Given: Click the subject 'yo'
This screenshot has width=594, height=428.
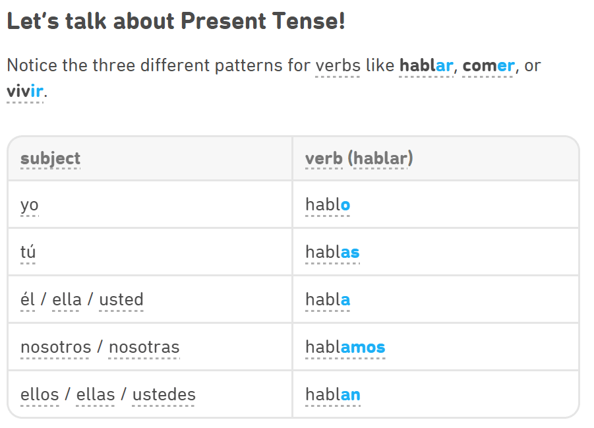Looking at the screenshot, I should pyautogui.click(x=30, y=205).
